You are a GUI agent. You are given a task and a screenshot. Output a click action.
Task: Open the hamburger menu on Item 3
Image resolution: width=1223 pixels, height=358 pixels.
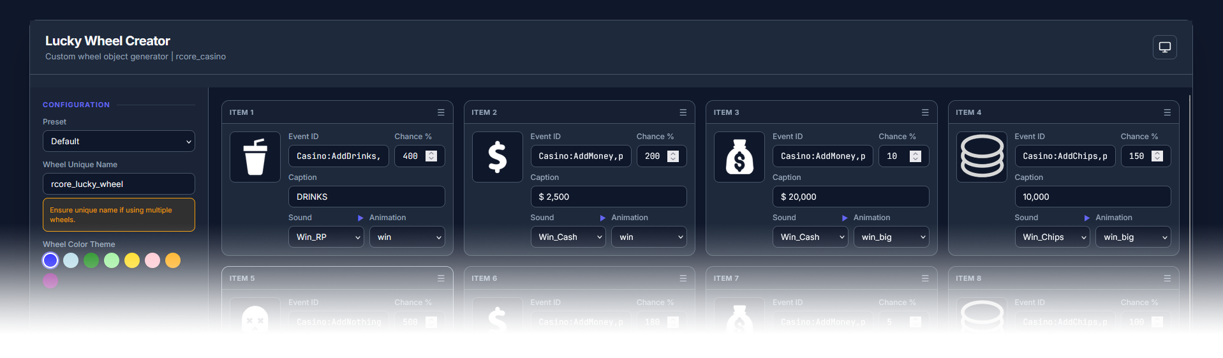click(x=925, y=112)
